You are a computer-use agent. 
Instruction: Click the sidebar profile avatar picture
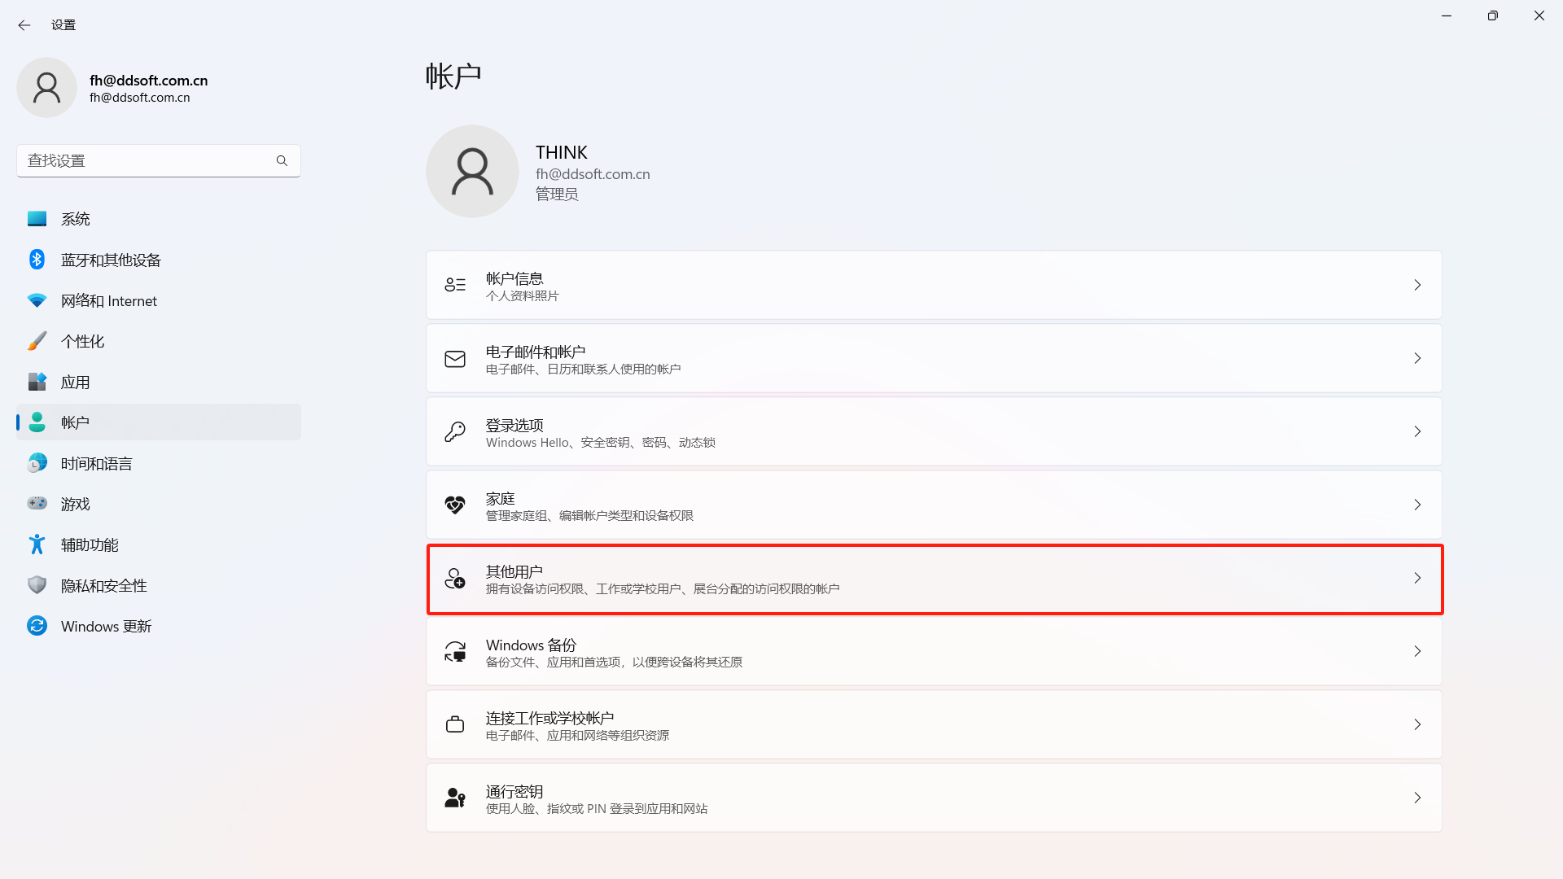click(46, 88)
